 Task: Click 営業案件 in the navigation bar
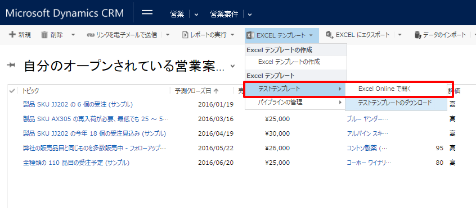[x=224, y=14]
